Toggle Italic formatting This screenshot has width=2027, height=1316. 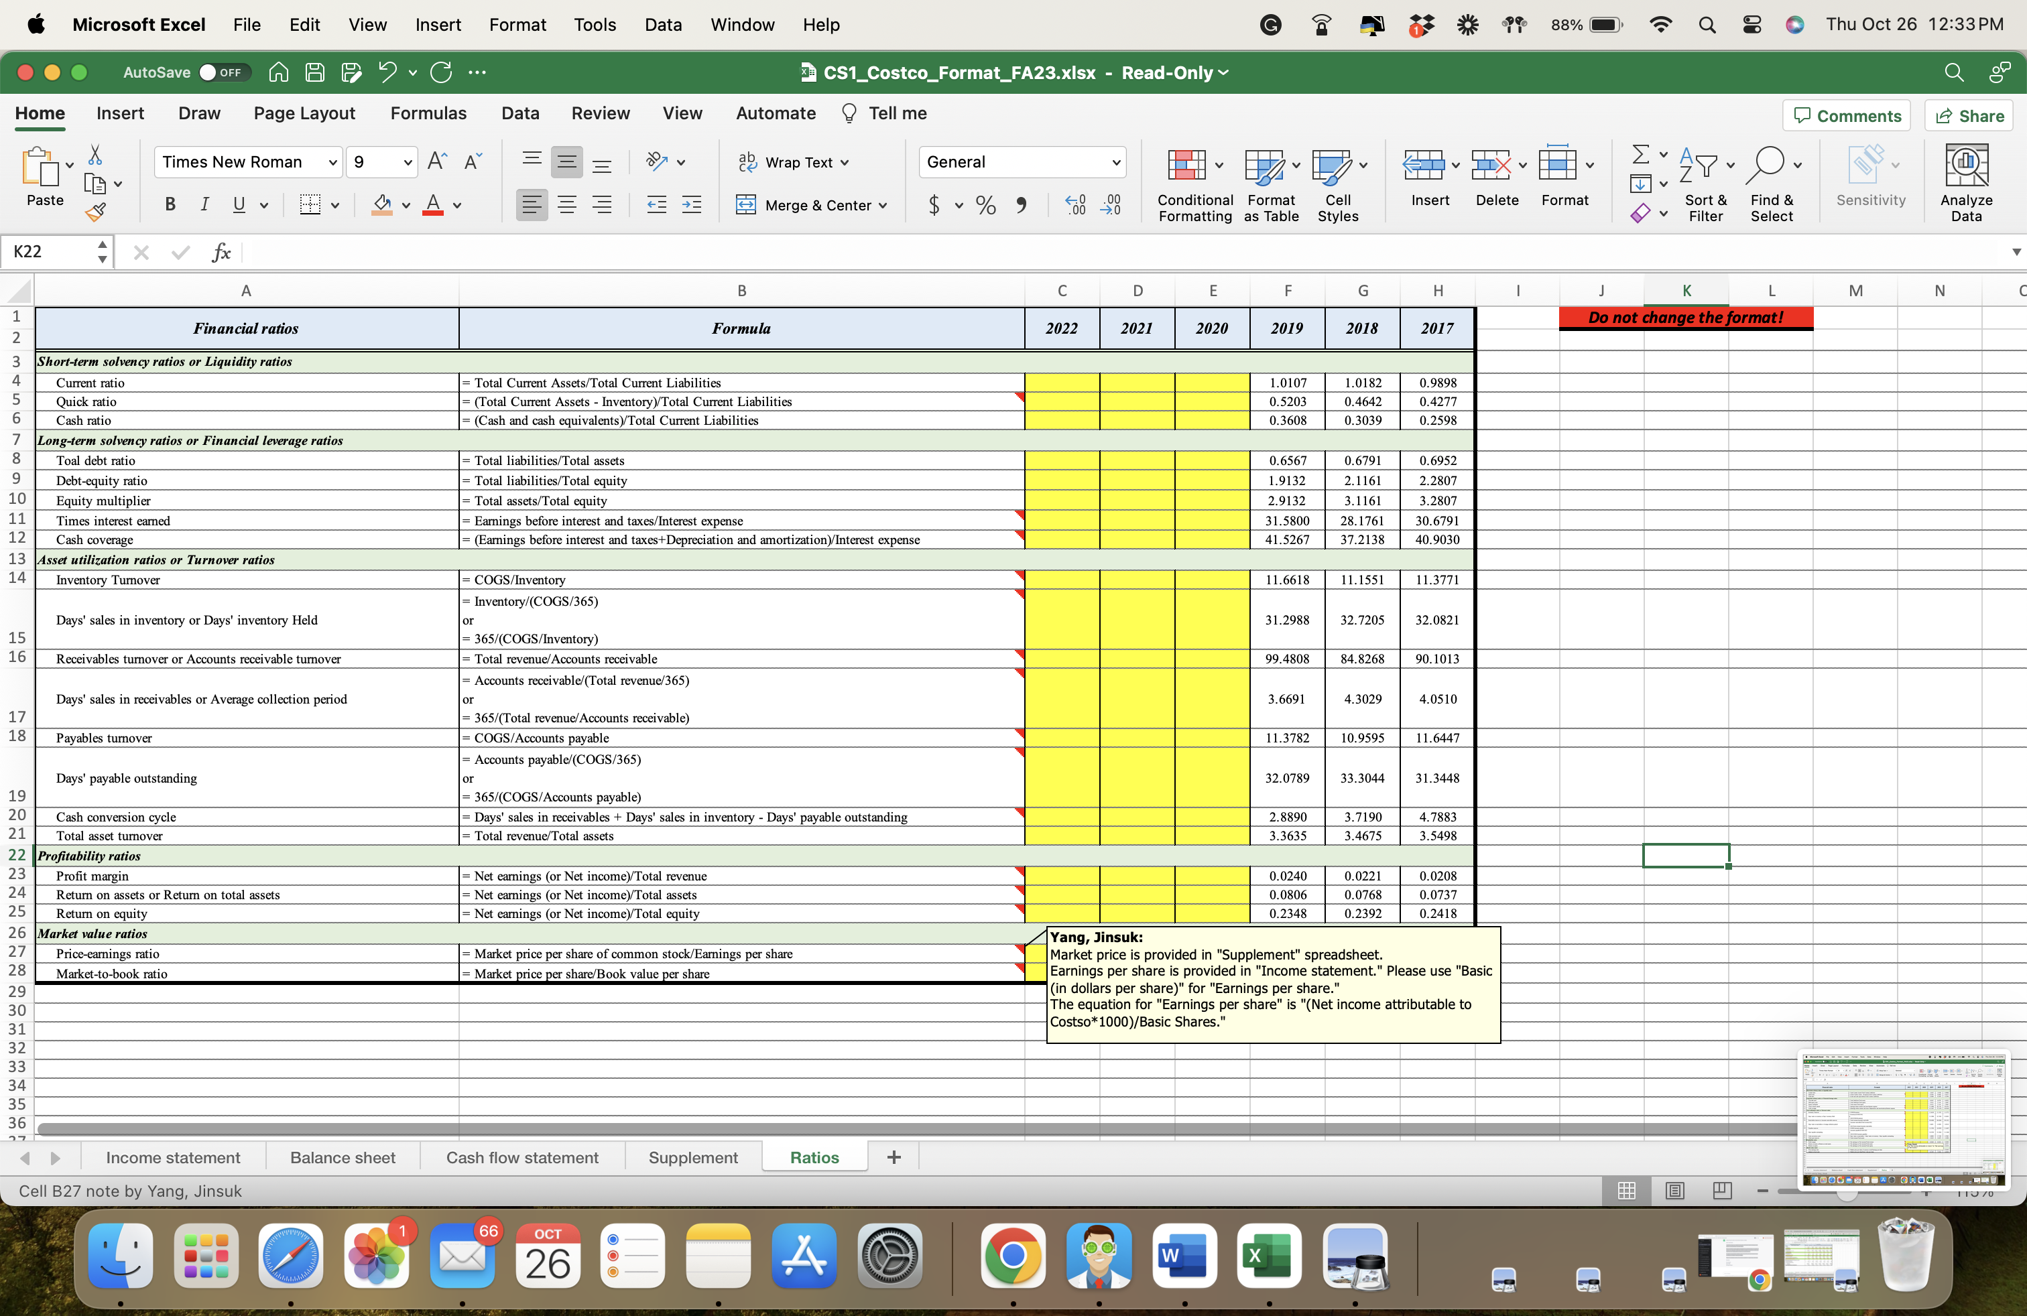(204, 205)
